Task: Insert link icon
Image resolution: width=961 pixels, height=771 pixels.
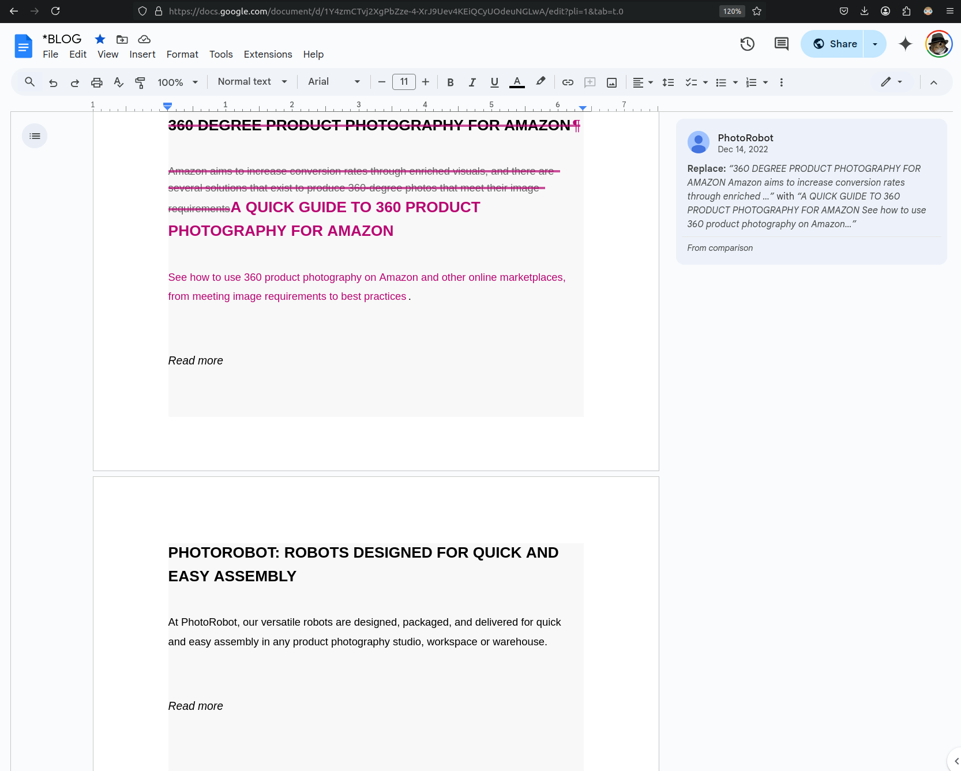Action: [x=568, y=82]
